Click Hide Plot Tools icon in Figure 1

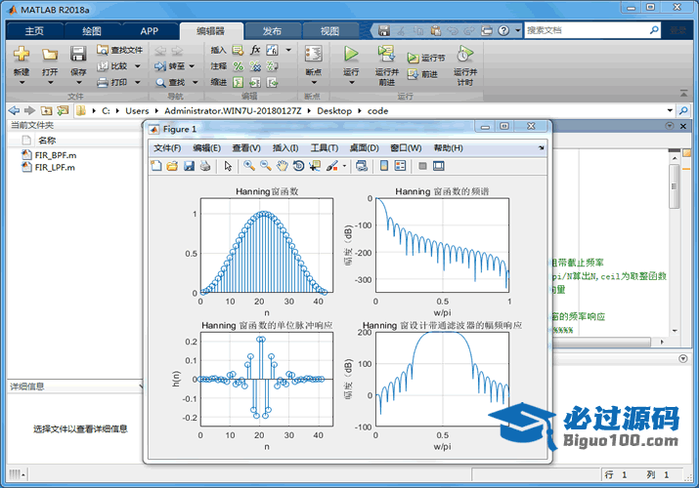pos(422,166)
